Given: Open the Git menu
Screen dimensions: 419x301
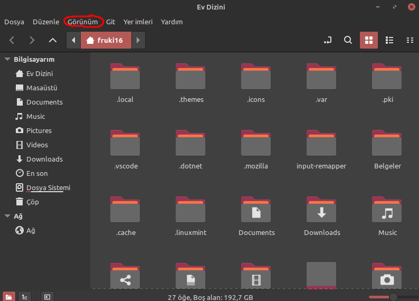Looking at the screenshot, I should (x=111, y=22).
